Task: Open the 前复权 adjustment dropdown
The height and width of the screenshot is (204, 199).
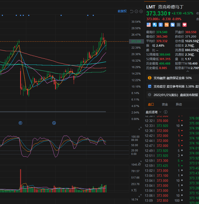Action: pos(122,11)
